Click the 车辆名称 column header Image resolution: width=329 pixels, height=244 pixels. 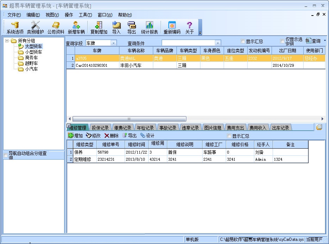point(136,50)
